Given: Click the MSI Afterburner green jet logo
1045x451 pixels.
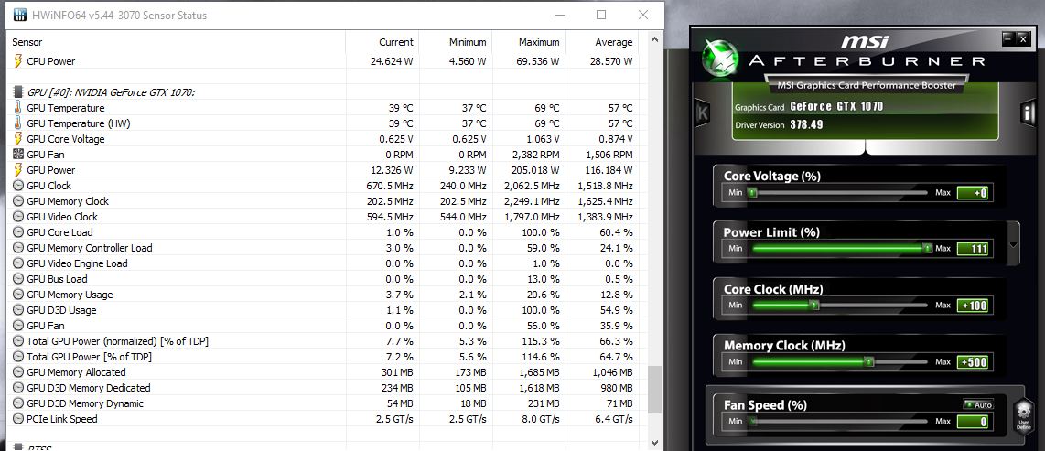Looking at the screenshot, I should click(720, 58).
